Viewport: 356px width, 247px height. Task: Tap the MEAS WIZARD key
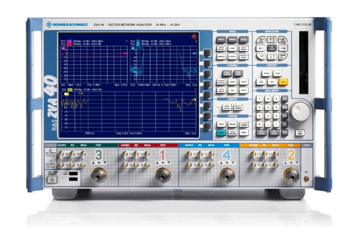pos(232,133)
